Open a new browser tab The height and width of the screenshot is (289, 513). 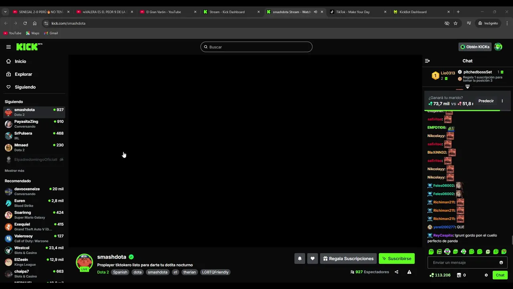click(458, 12)
